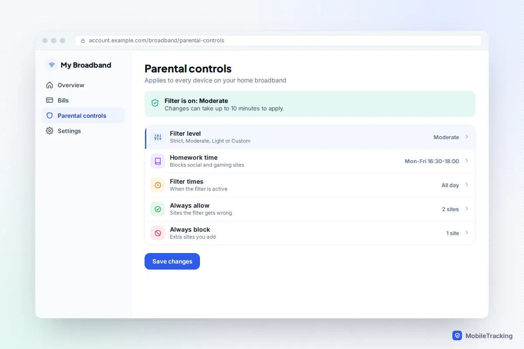The width and height of the screenshot is (524, 349).
Task: Click 'Strict, Moderate, Light or Custom' description
Action: (x=210, y=141)
